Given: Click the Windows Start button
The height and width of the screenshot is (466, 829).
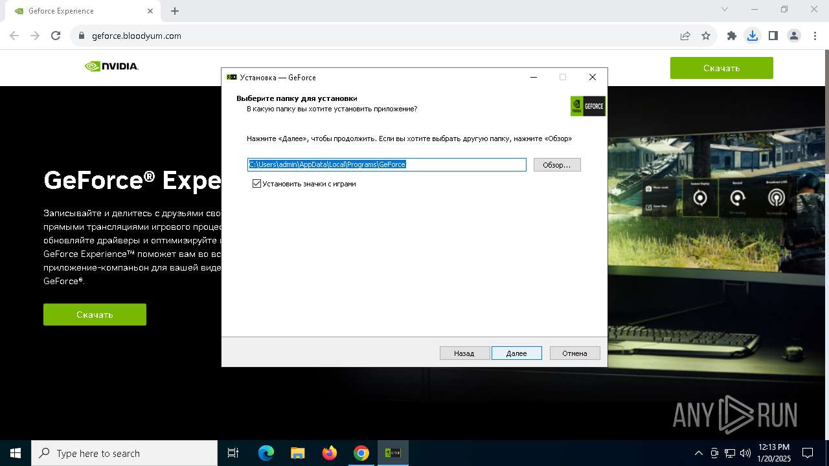Looking at the screenshot, I should pyautogui.click(x=16, y=453).
